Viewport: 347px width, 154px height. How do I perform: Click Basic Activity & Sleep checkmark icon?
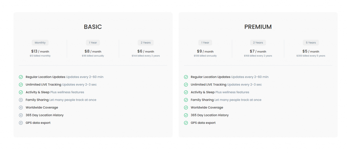pos(21,92)
